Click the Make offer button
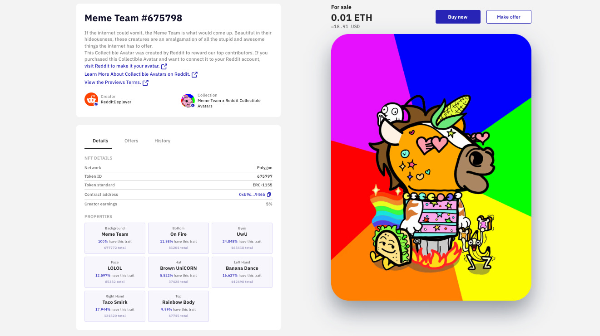Viewport: 600px width, 336px height. pos(509,17)
